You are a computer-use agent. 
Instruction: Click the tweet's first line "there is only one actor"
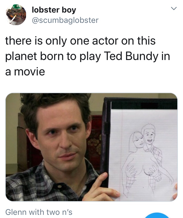click(62, 41)
